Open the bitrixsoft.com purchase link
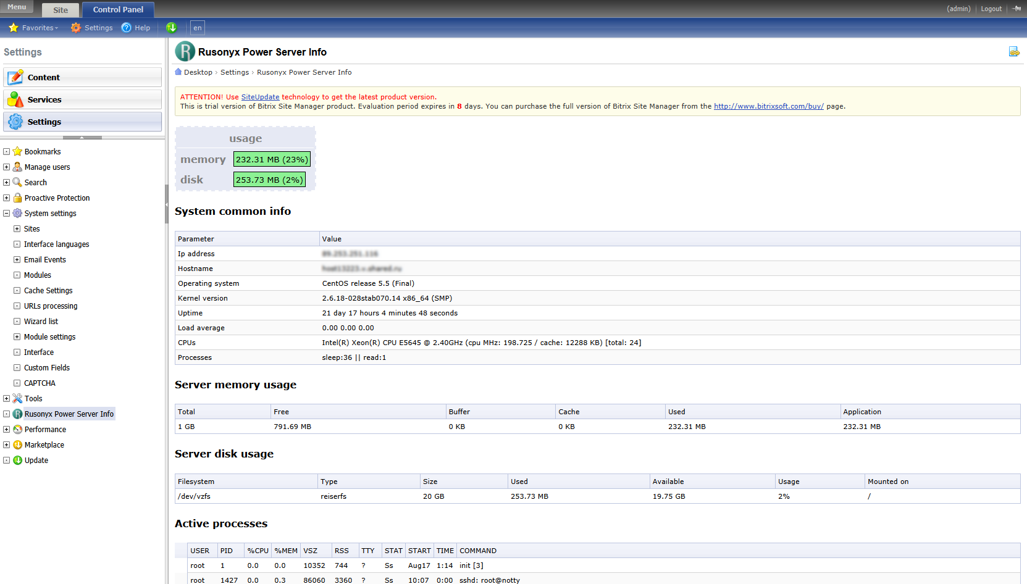The height and width of the screenshot is (584, 1027). coord(768,106)
